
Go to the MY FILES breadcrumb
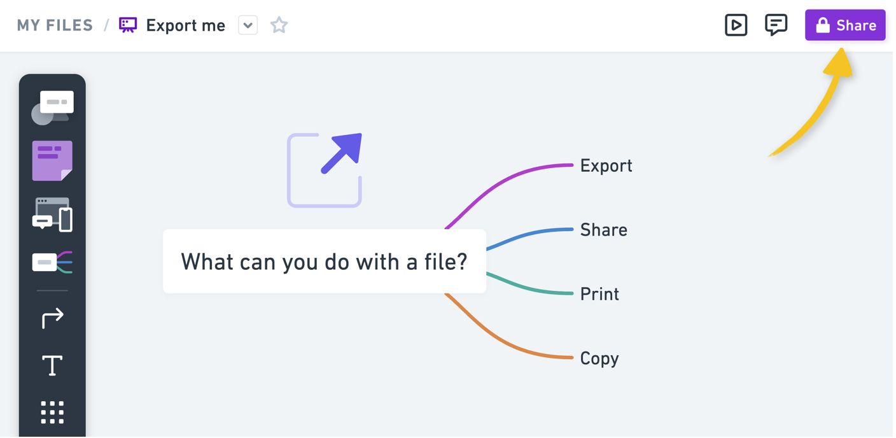(55, 25)
